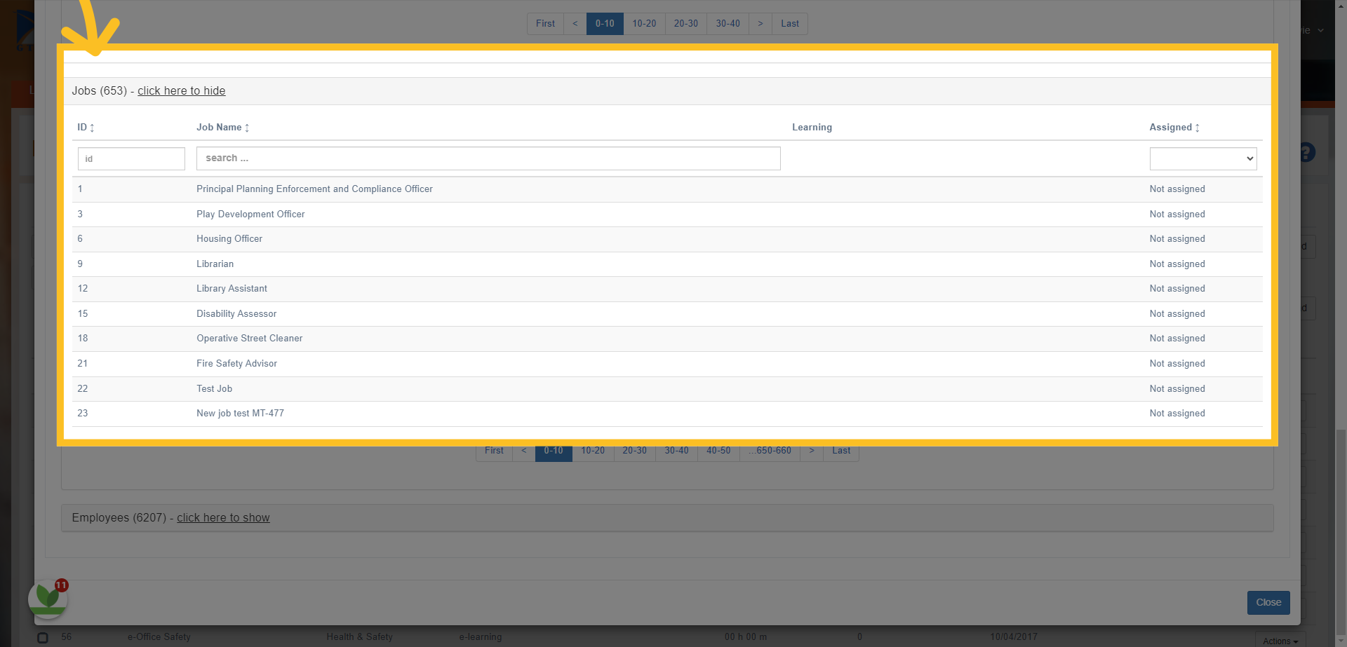Focus the job name search field

[x=488, y=158]
